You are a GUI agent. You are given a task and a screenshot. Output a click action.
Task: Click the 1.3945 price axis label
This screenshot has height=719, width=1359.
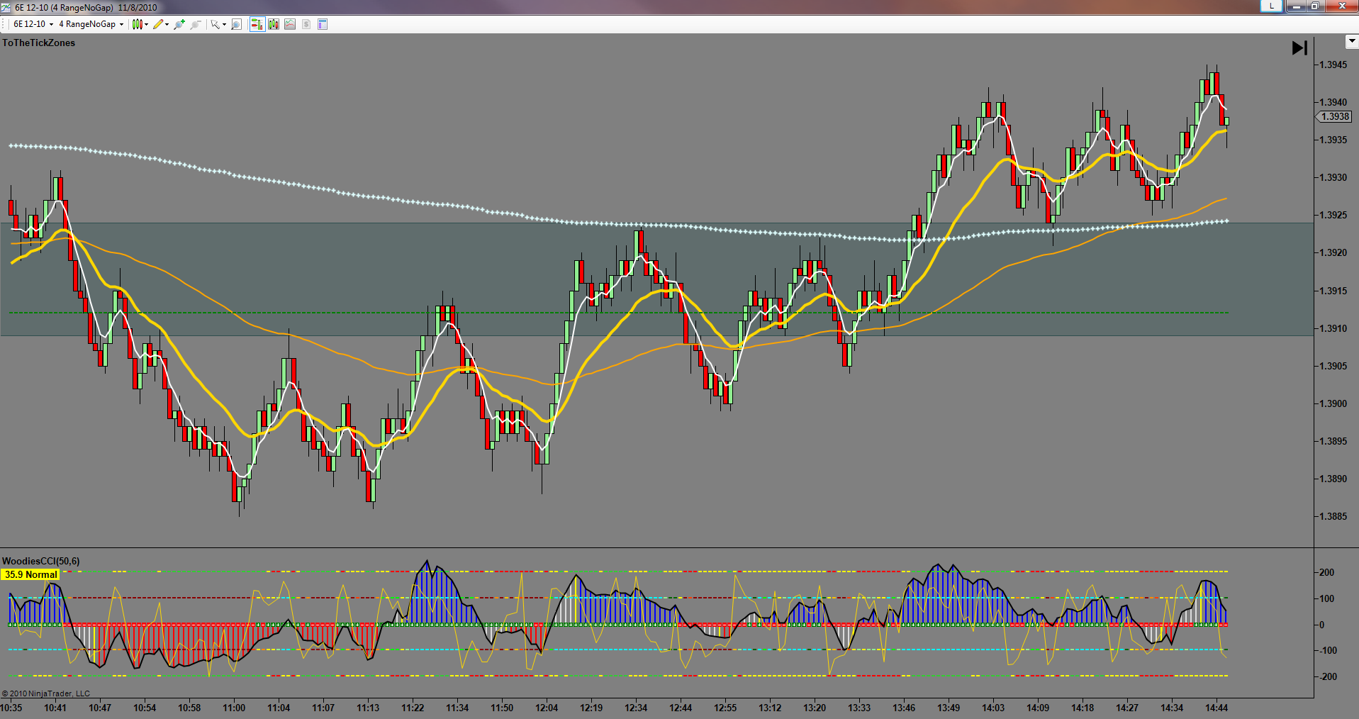tap(1333, 65)
